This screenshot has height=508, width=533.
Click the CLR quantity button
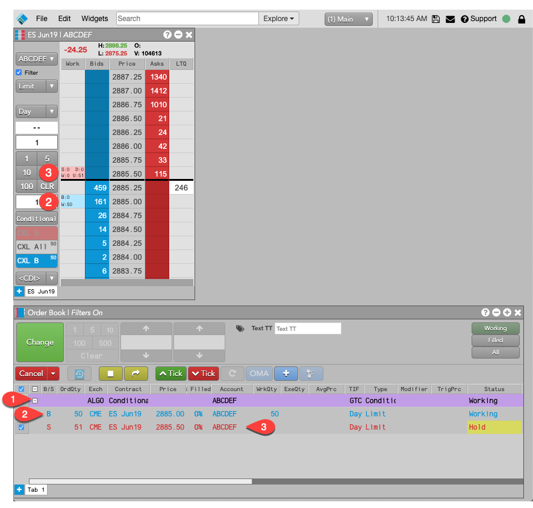tap(47, 186)
